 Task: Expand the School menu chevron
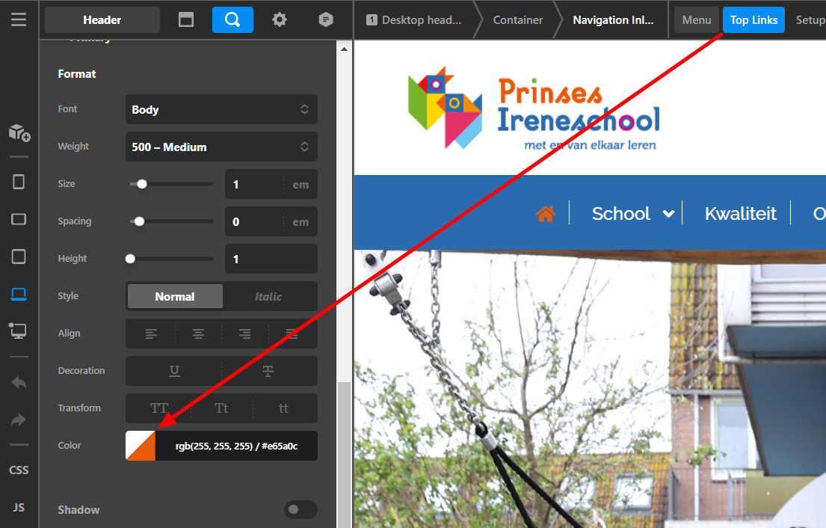(668, 214)
